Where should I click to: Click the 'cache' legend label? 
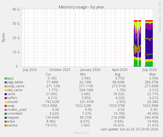(11, 94)
